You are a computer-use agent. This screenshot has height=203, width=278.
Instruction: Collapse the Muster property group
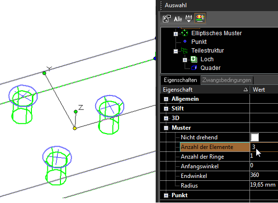166,128
